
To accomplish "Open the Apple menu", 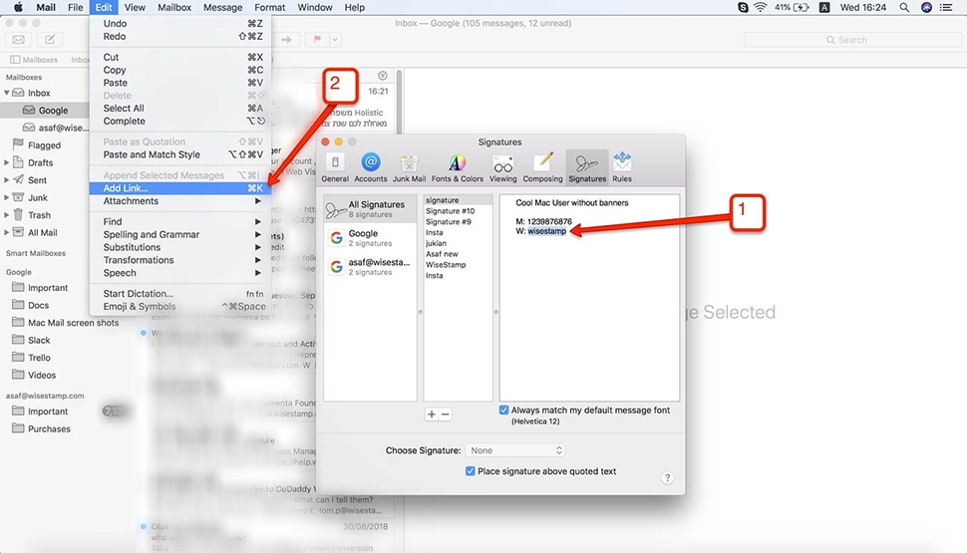I will pos(18,7).
